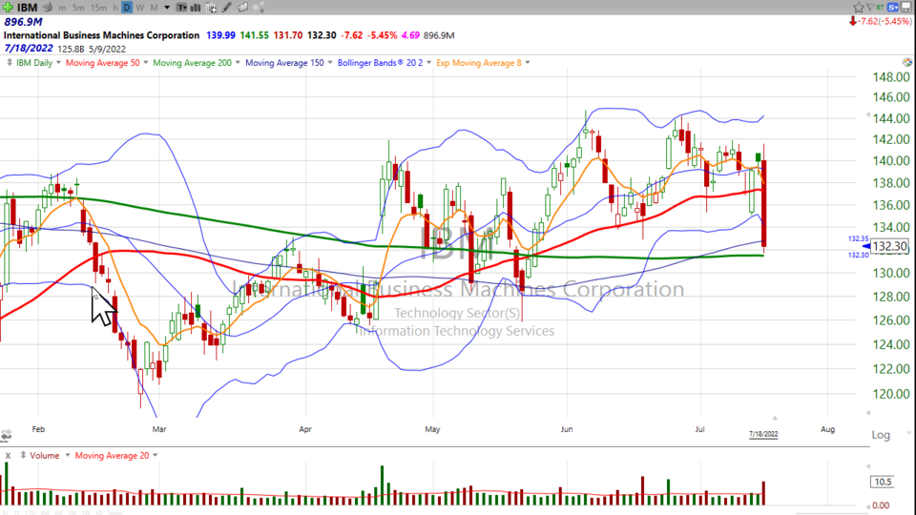
Task: Click the 7/18/2022 date in header
Action: point(28,49)
